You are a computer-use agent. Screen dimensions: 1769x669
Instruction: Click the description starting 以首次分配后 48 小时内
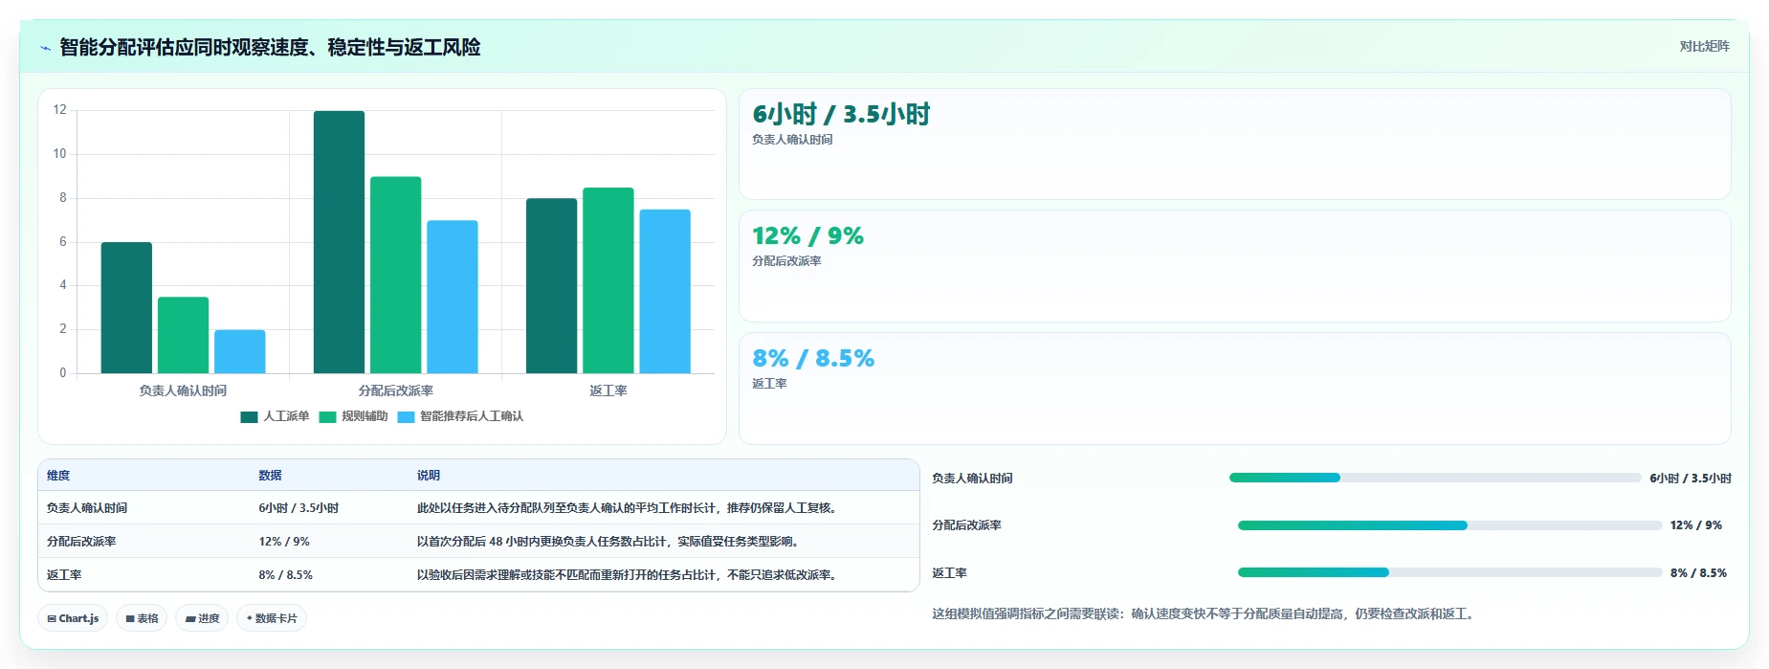(609, 542)
